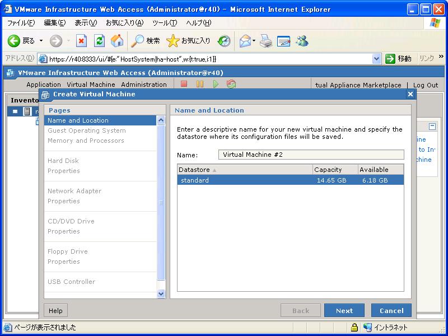This screenshot has width=448, height=336.
Task: Click the host icon in the Inventory tree
Action: coord(27,111)
